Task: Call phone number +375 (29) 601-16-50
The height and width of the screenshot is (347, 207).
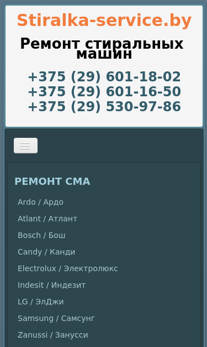Action: [104, 92]
